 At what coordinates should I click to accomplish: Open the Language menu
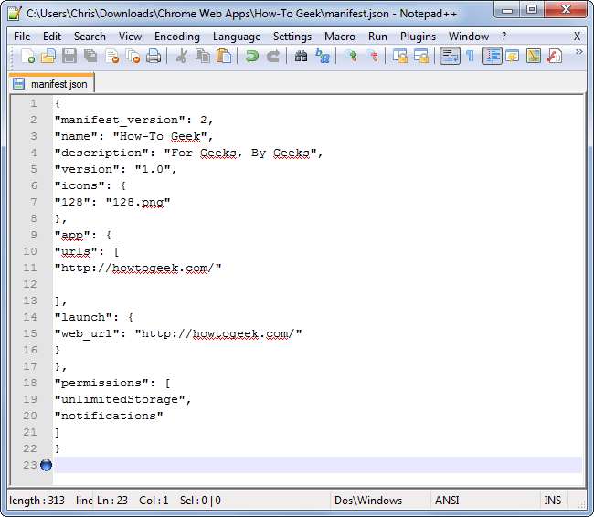point(236,37)
